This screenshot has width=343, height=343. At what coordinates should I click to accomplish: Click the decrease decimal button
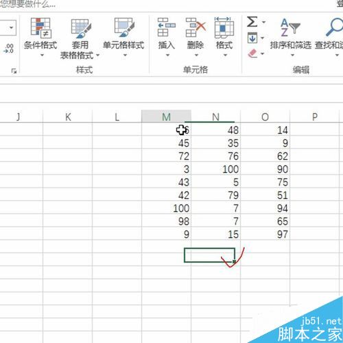coord(9,49)
